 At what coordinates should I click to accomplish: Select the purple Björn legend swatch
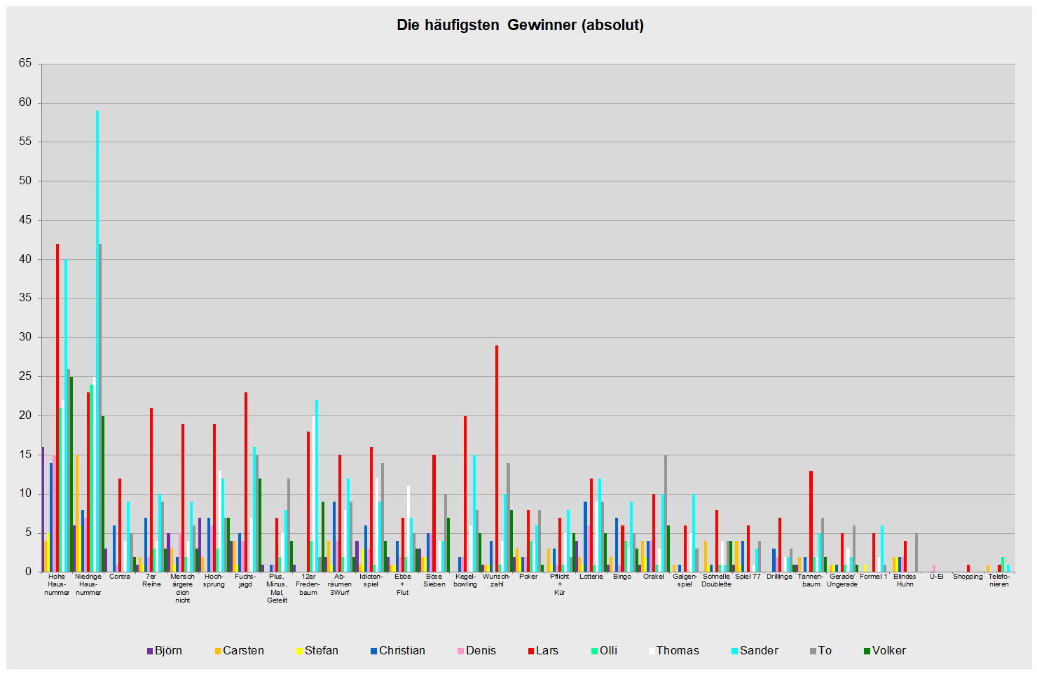point(150,651)
